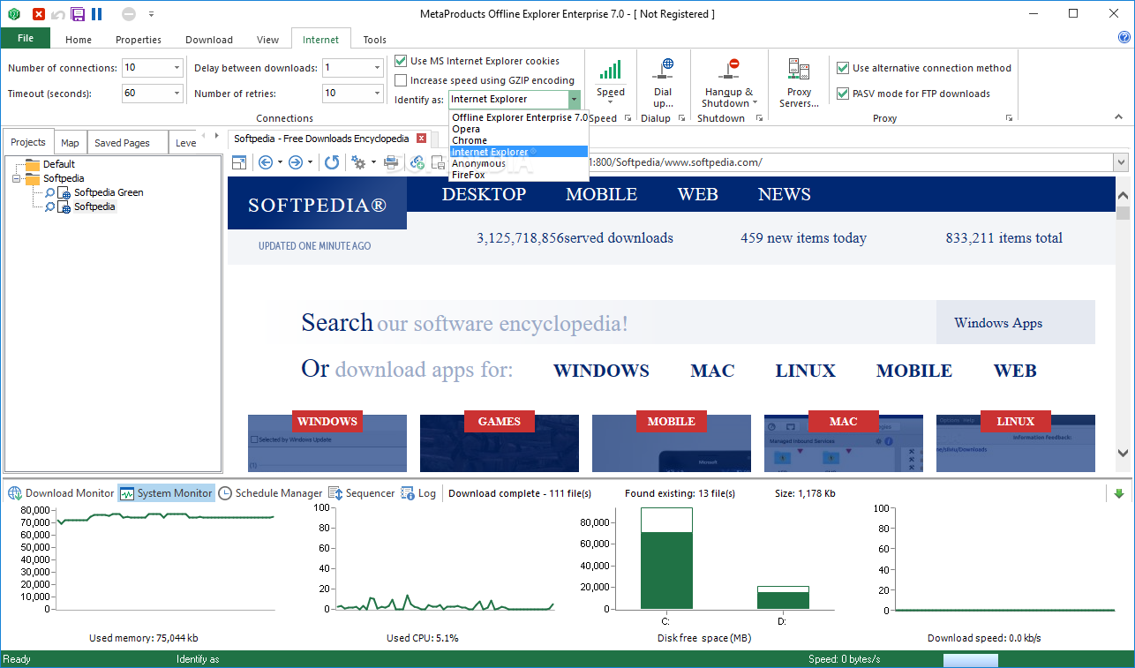Screen dimensions: 1135x668
Task: Switch to the Home ribbon tab
Action: point(79,40)
